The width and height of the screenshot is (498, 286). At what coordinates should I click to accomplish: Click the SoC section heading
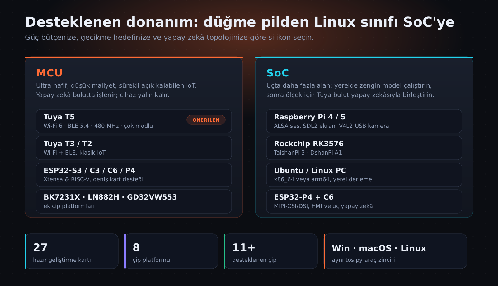[x=278, y=73]
